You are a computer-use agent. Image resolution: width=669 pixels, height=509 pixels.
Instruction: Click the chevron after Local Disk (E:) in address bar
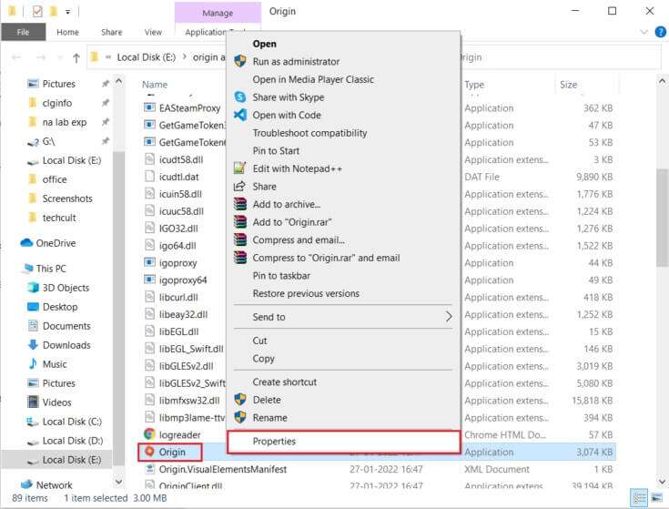(x=184, y=56)
